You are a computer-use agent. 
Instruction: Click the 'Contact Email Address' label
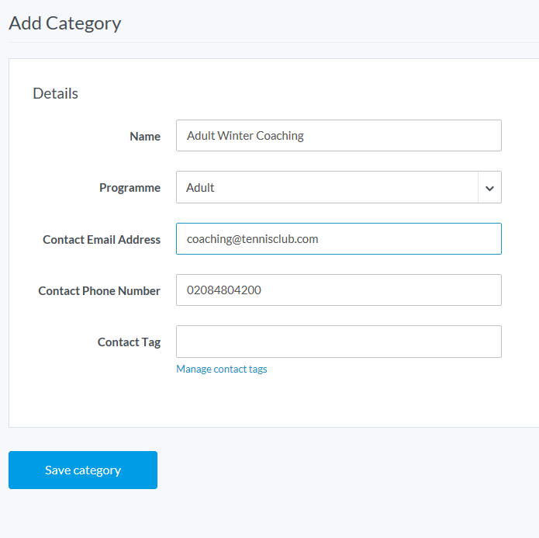pos(102,240)
